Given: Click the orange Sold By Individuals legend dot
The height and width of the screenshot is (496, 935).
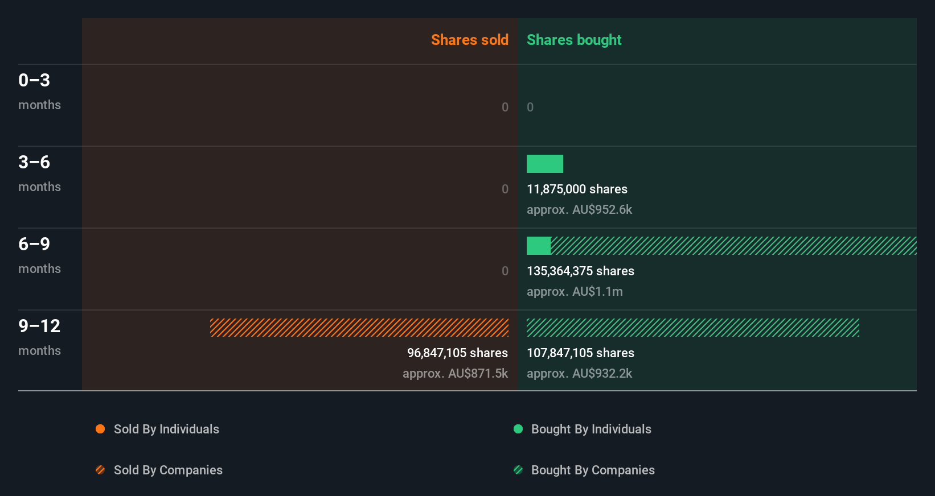Looking at the screenshot, I should click(100, 429).
